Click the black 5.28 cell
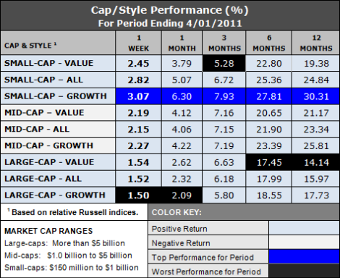Viewport: 340px width, 278px height. (224, 63)
